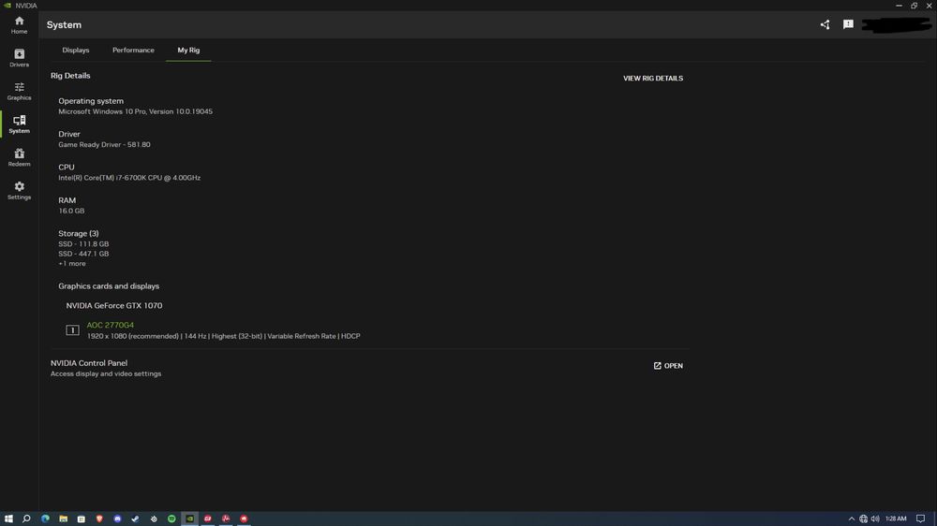Screen dimensions: 937x526
Task: Launch Microsoft Edge from taskbar
Action: tap(45, 519)
